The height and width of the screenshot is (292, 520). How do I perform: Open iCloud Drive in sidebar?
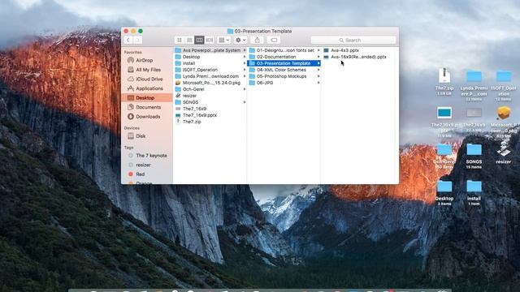pyautogui.click(x=149, y=79)
